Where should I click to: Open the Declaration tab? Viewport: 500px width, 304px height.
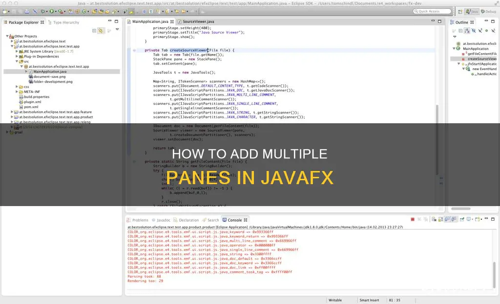coord(186,220)
